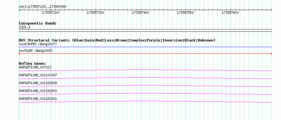
Task: Select the Cytogenetic Bands track title
Action: [38, 23]
